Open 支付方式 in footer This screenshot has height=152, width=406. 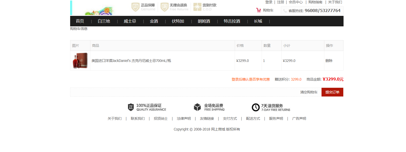[230, 118]
